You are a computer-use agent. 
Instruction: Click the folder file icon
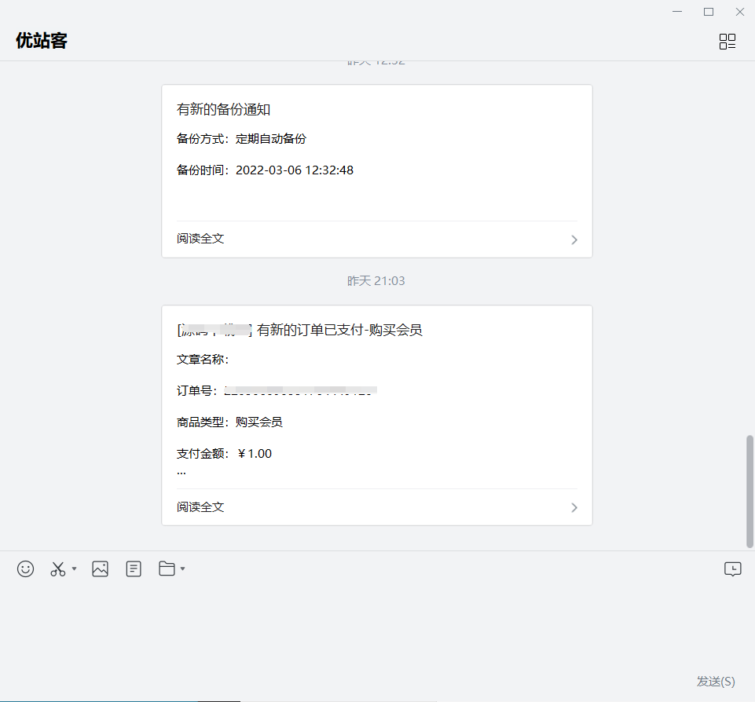click(x=167, y=569)
